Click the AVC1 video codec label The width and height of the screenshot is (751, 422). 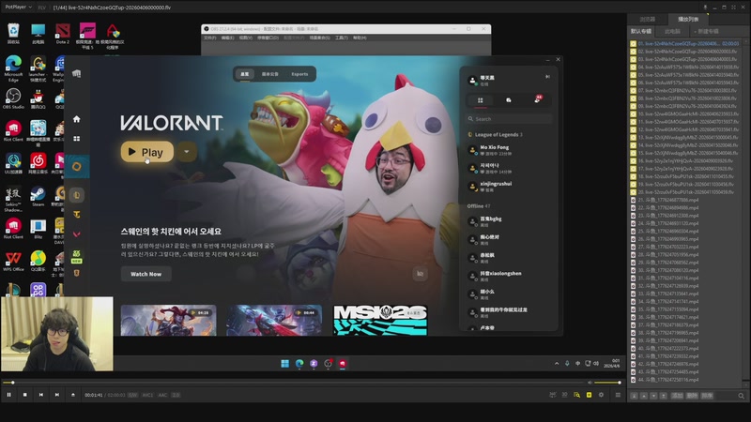point(147,395)
